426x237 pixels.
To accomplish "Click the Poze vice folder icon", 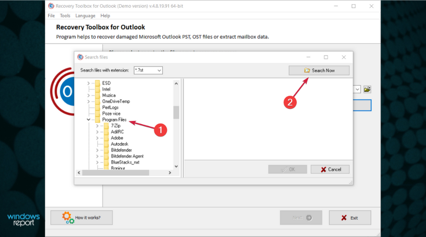I will [x=98, y=113].
